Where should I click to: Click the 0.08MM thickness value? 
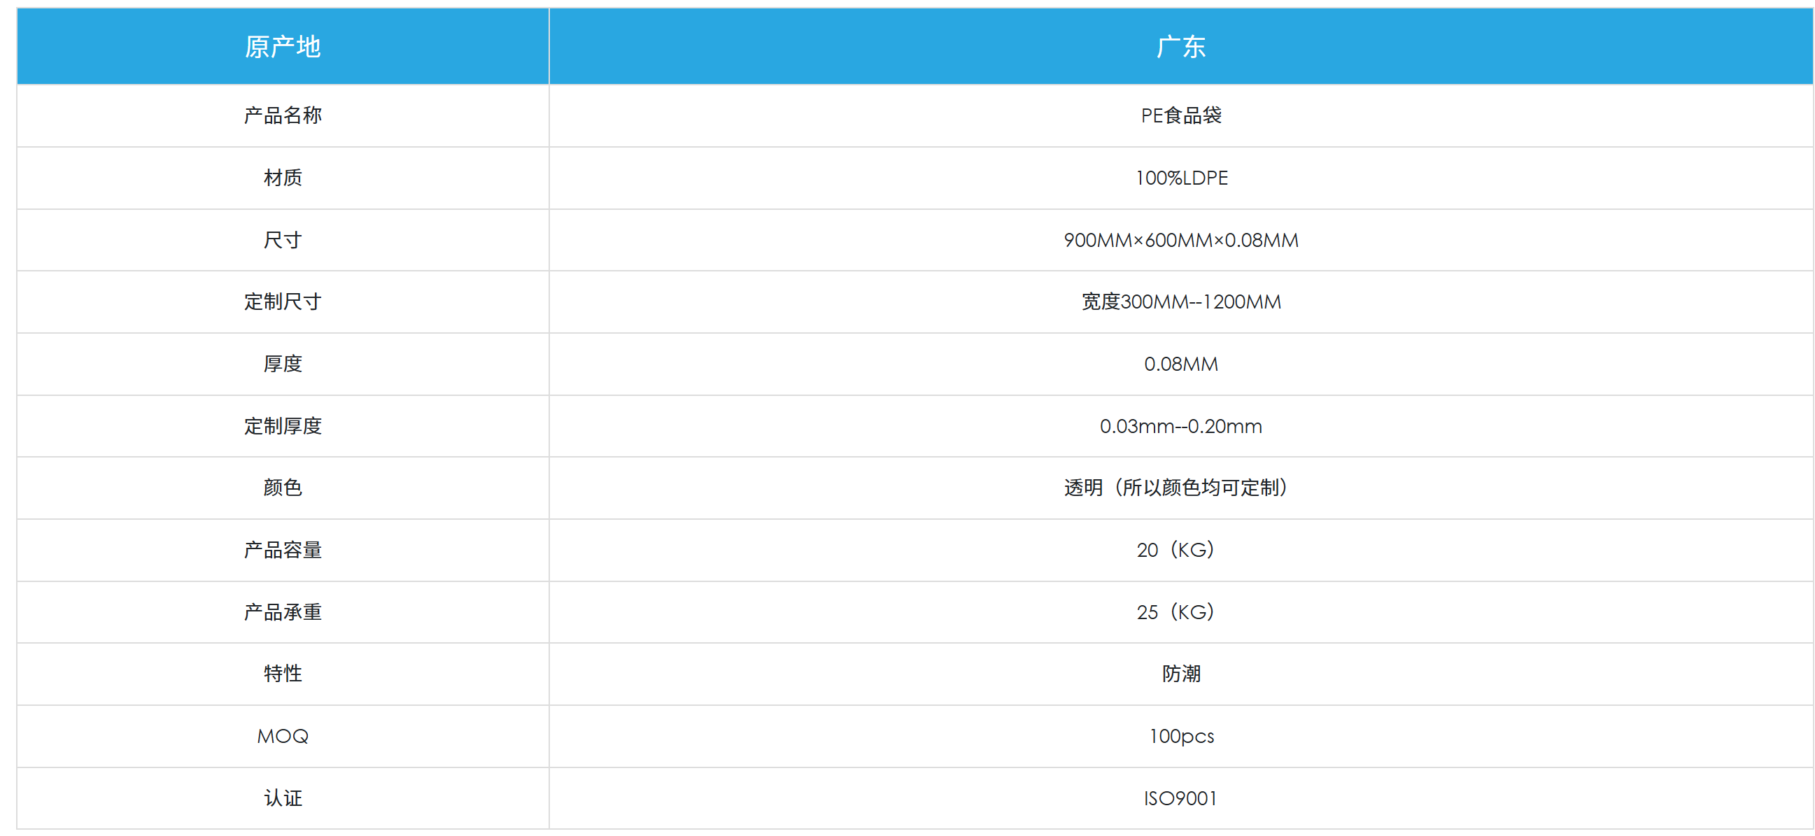coord(1181,364)
